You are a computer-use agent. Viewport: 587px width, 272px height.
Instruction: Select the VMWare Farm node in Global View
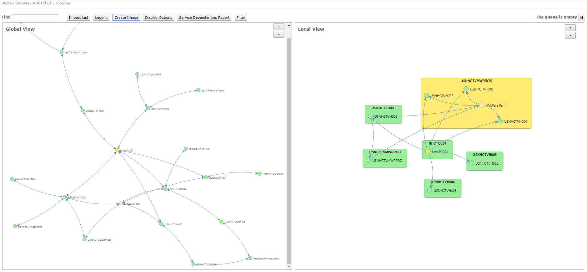pos(121,203)
